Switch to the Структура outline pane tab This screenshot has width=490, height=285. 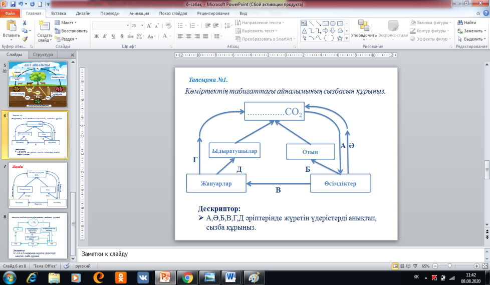[x=43, y=55]
